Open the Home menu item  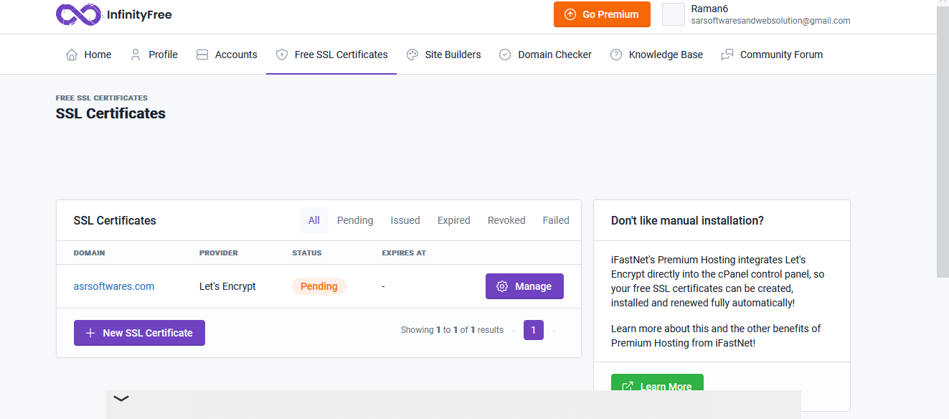point(89,55)
